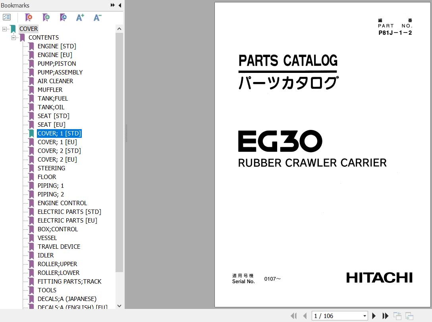The width and height of the screenshot is (432, 322).
Task: Select the COVER root bookmark
Action: pyautogui.click(x=29, y=29)
